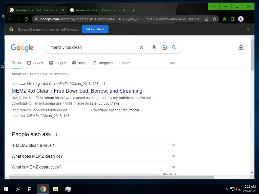Switch to News results

point(79,63)
